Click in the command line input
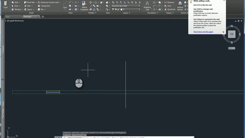This screenshot has height=138, width=245. click(x=128, y=137)
